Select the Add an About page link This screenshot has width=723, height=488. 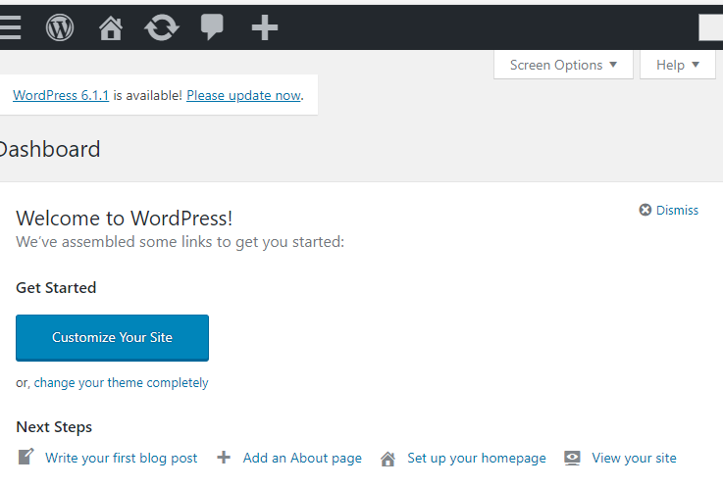point(302,458)
